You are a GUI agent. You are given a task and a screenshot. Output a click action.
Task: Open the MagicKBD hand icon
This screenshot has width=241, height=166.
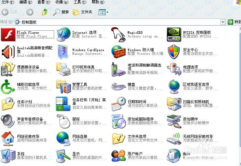tap(118, 34)
